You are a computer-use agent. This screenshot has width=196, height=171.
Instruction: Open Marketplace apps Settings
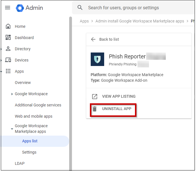(29, 152)
